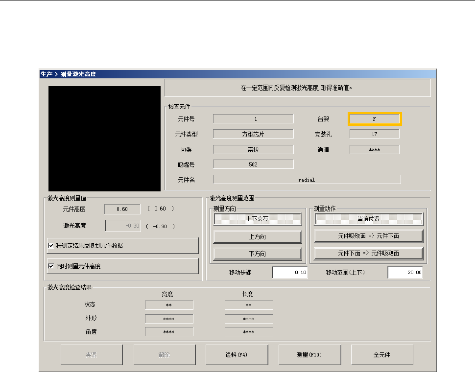The height and width of the screenshot is (372, 475).
Task: Click the 元件号 field showing 1
Action: click(x=253, y=118)
